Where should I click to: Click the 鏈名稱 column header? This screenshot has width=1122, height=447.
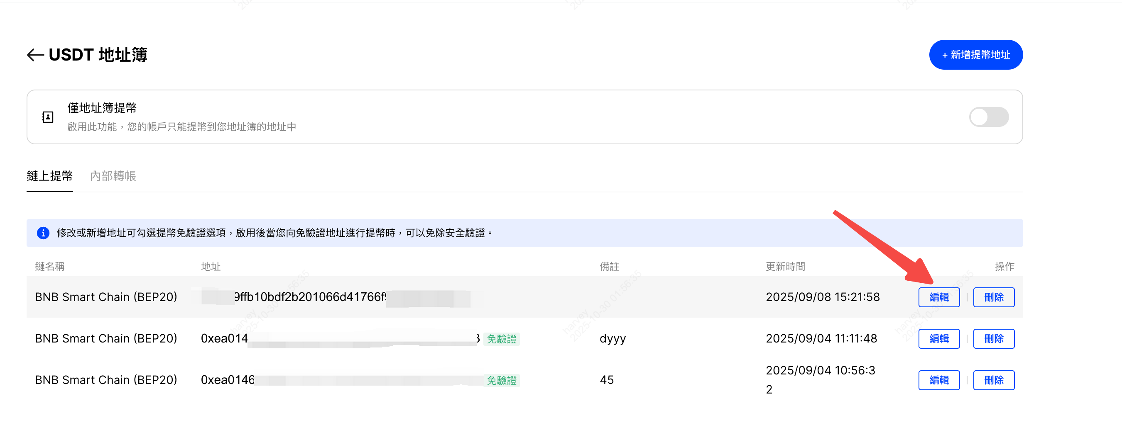coord(50,267)
